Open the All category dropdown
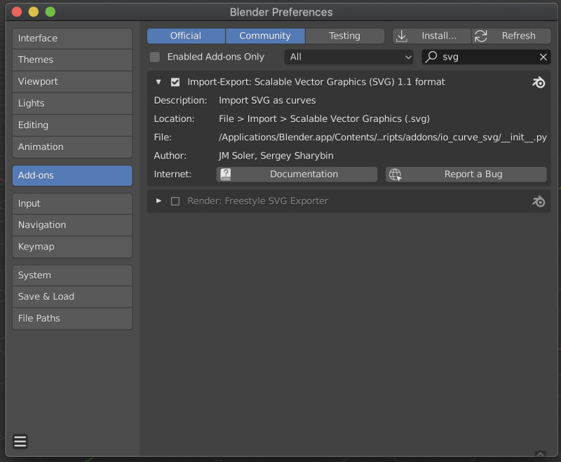The width and height of the screenshot is (561, 462). [x=349, y=57]
